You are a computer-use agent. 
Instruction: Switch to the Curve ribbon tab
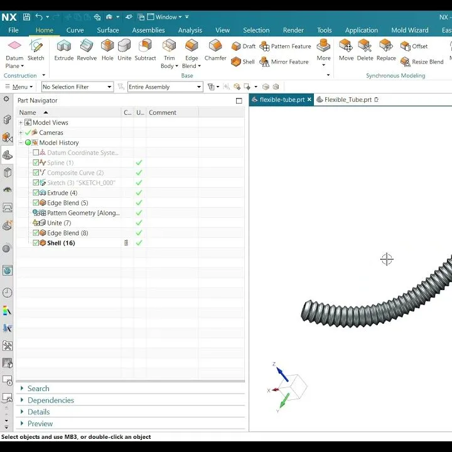click(x=75, y=30)
